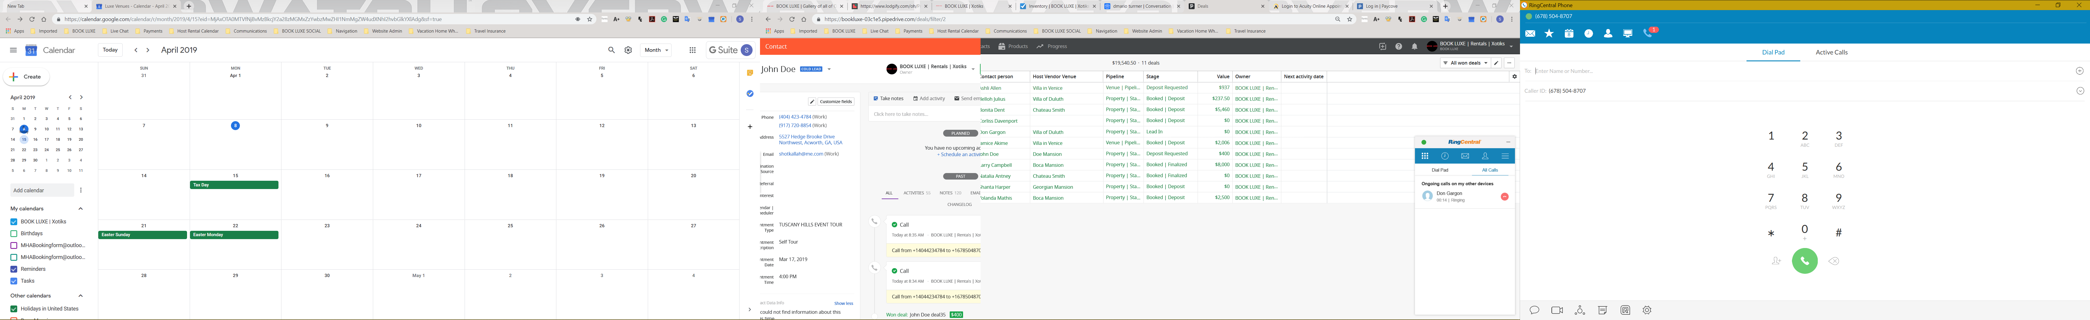Open the messages icon in embedded RingCentral widget
This screenshot has height=320, width=2090.
(1465, 157)
